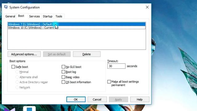Click the System Configuration title bar icon

(x=6, y=7)
